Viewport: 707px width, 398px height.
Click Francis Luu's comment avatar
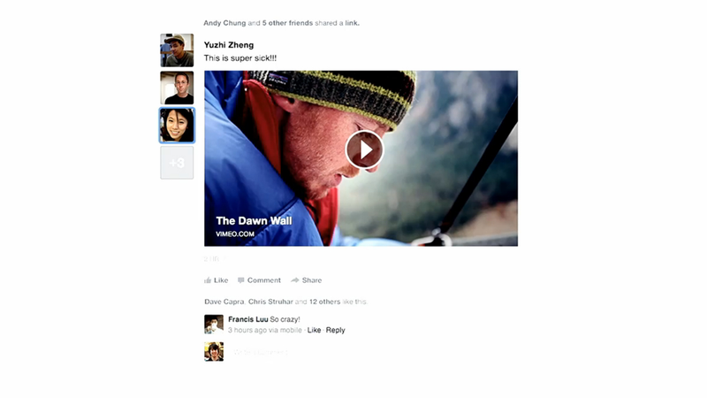point(214,324)
